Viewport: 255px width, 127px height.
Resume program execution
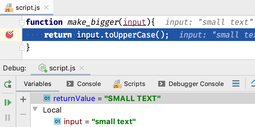coord(8,102)
